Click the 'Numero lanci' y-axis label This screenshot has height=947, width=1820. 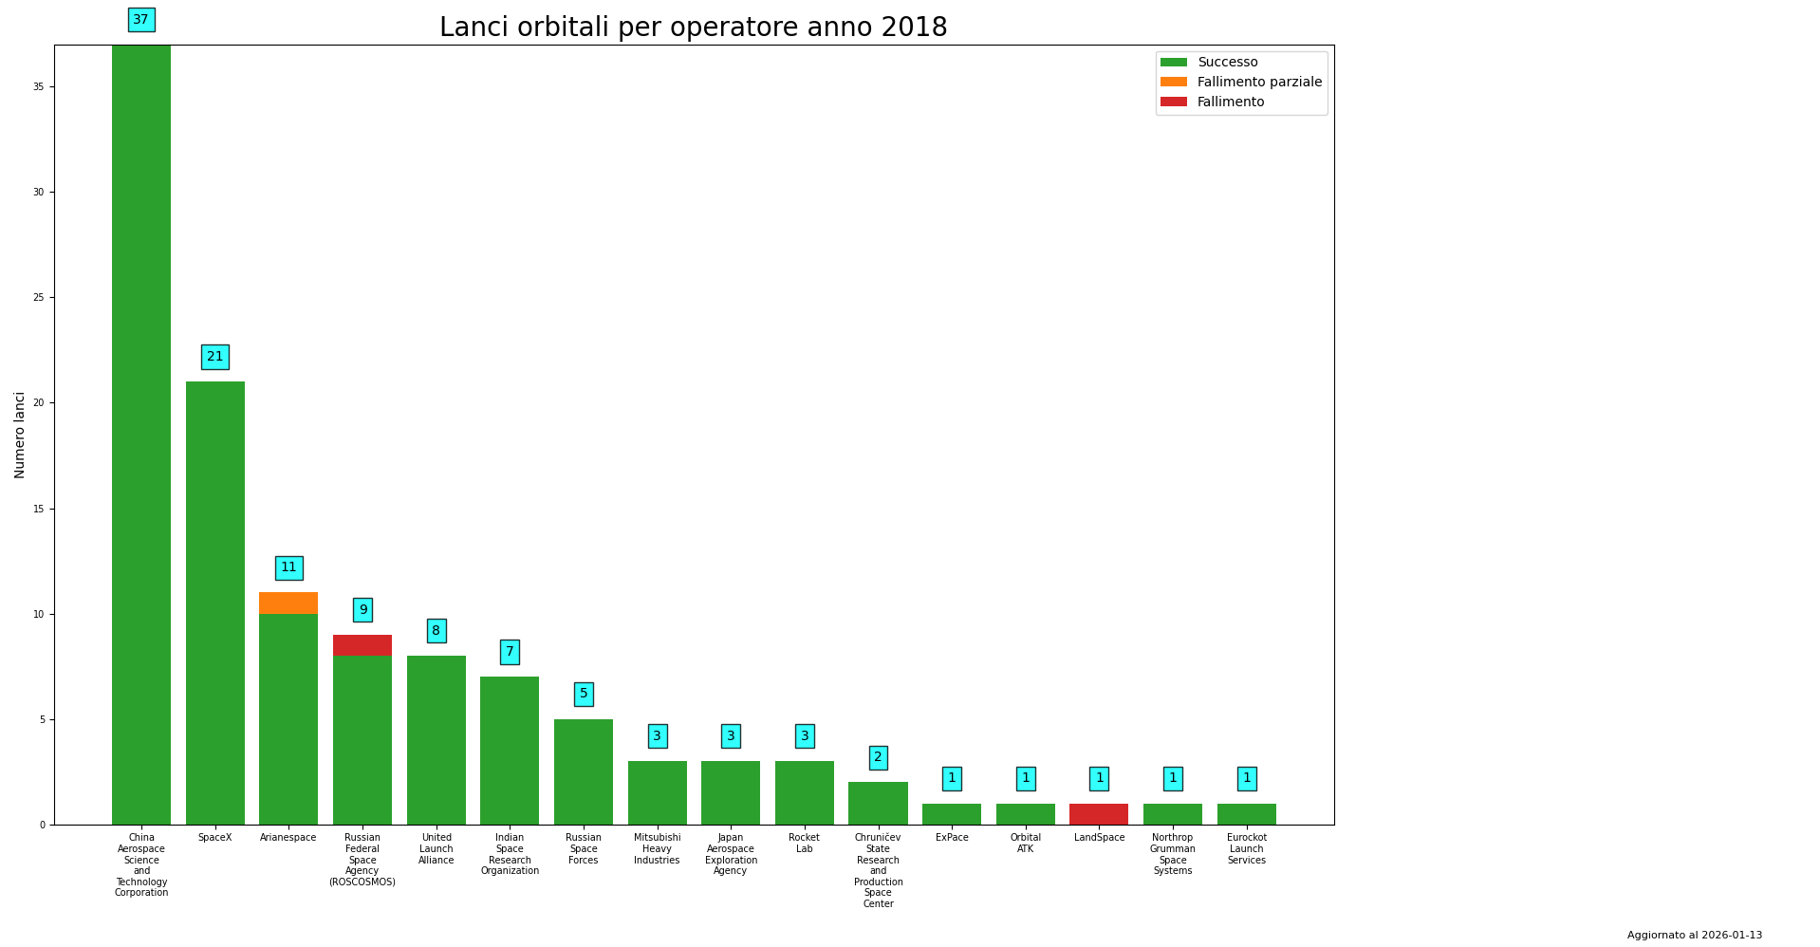coord(21,435)
